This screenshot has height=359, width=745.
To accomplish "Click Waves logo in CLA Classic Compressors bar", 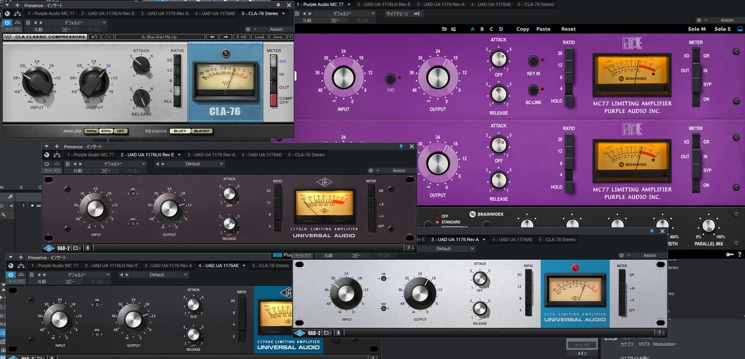I will 8,37.
